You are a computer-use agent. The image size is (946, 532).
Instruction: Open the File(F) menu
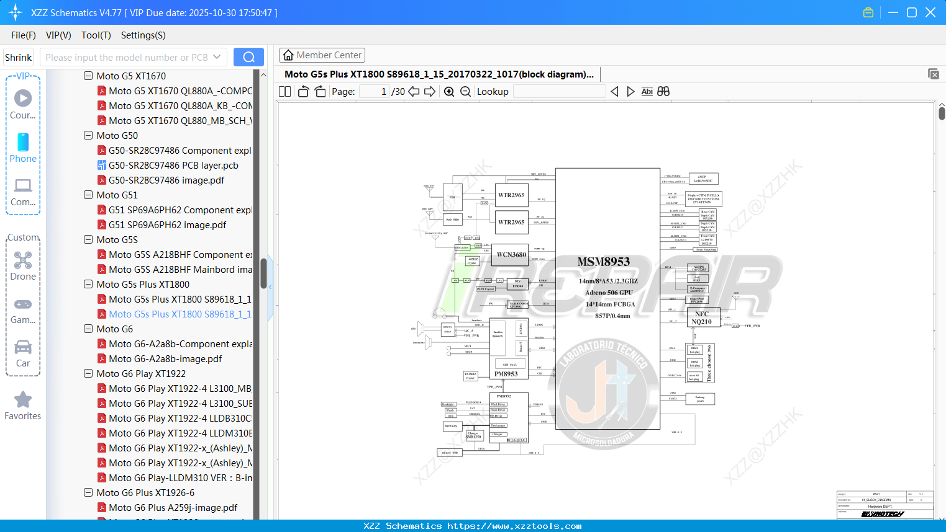(x=24, y=35)
